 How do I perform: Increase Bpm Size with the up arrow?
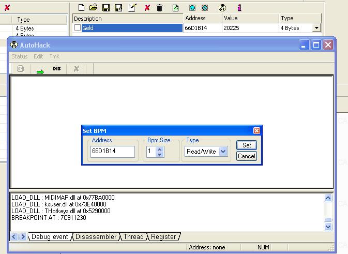160,149
